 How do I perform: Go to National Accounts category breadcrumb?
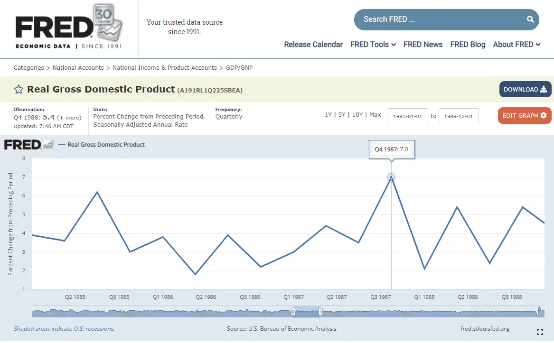pos(78,68)
